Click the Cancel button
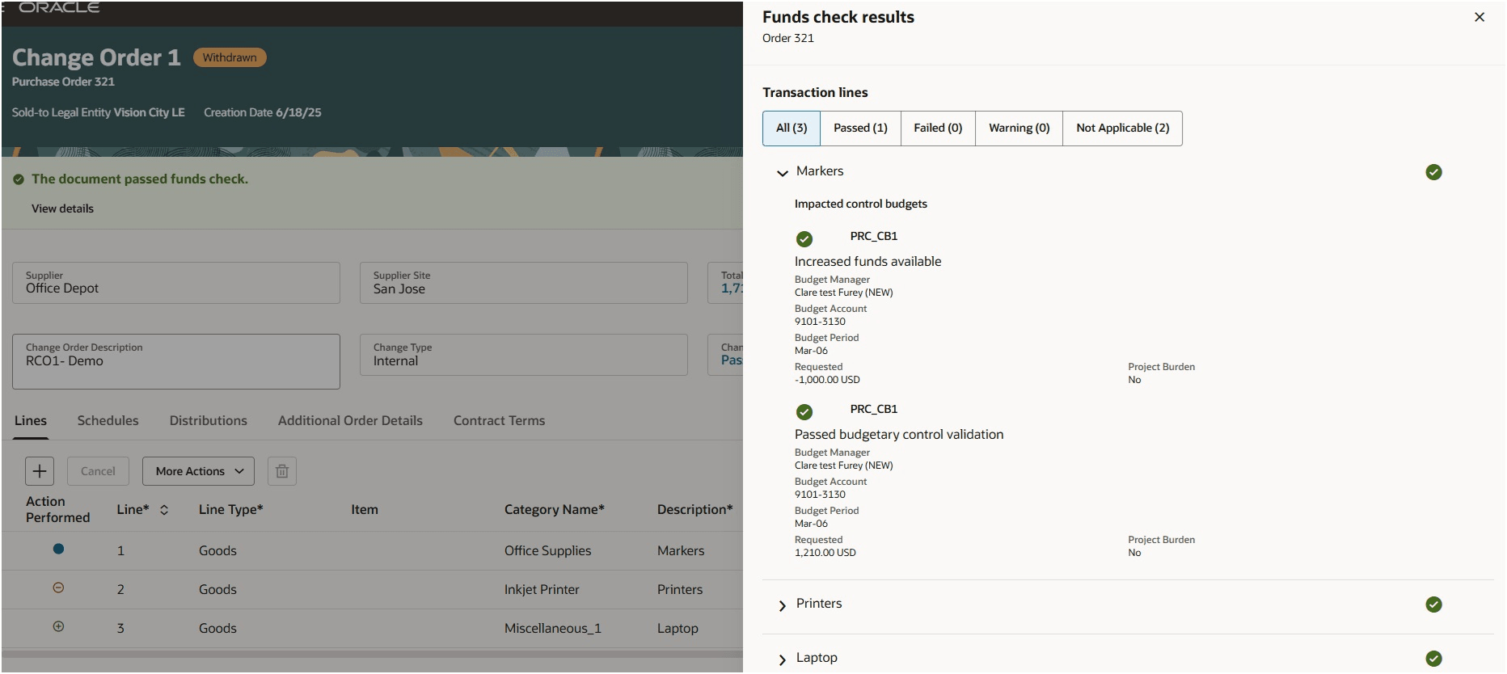The height and width of the screenshot is (674, 1507). tap(98, 471)
